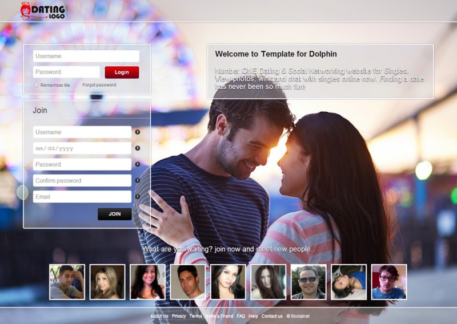Click the 'Number ONE Dating & Social Networking' paragraph
457x324 pixels.
pyautogui.click(x=319, y=79)
